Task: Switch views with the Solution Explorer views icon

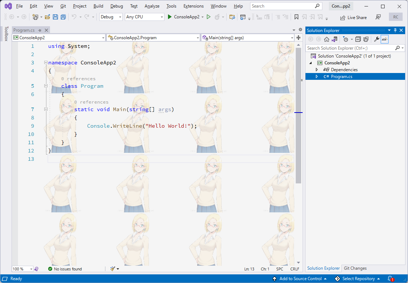Action: [335, 39]
